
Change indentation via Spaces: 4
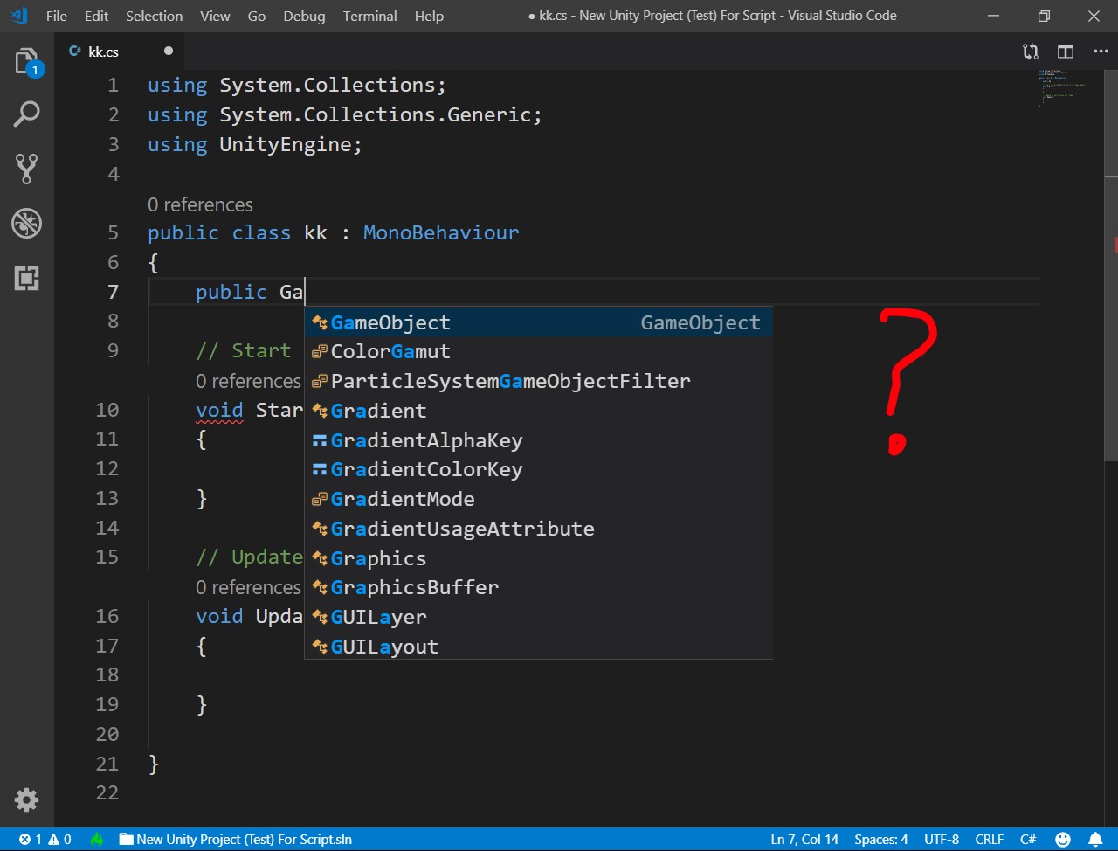(881, 840)
